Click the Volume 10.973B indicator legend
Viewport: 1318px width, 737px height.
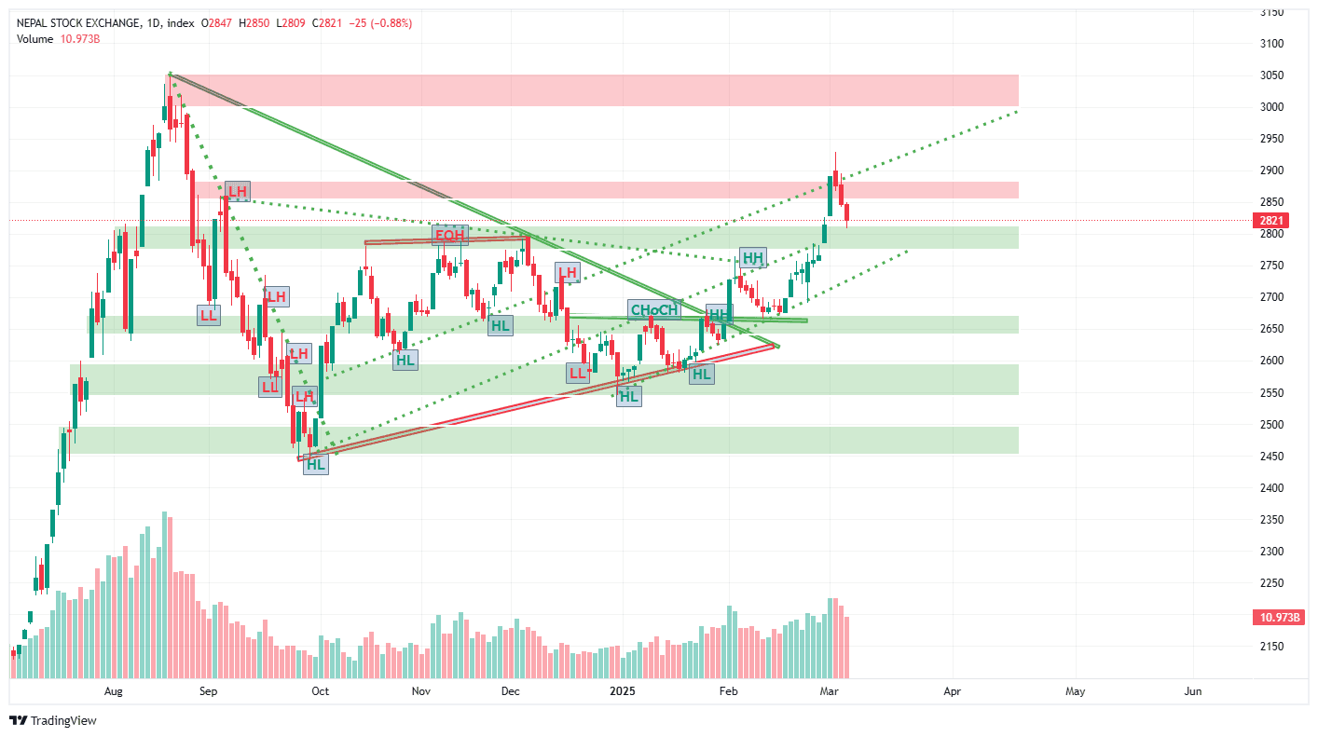(58, 38)
